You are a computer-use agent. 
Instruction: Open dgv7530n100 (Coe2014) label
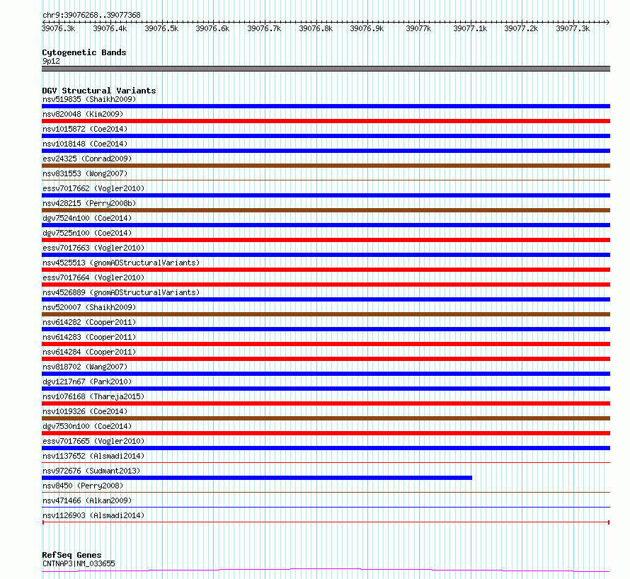coord(87,426)
